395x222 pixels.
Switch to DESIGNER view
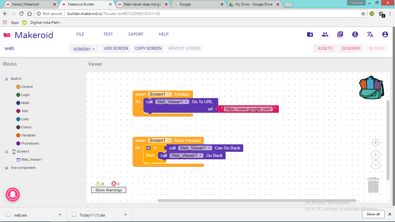(x=350, y=48)
